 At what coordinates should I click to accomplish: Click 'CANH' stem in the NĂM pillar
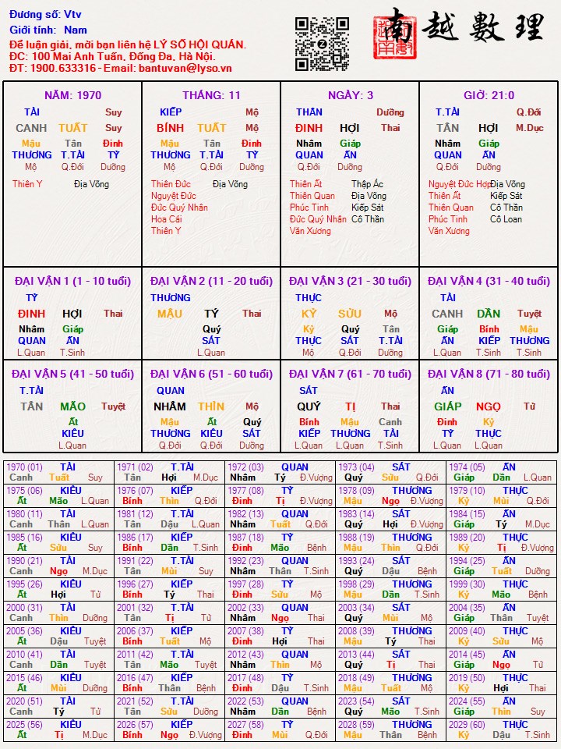[31, 128]
